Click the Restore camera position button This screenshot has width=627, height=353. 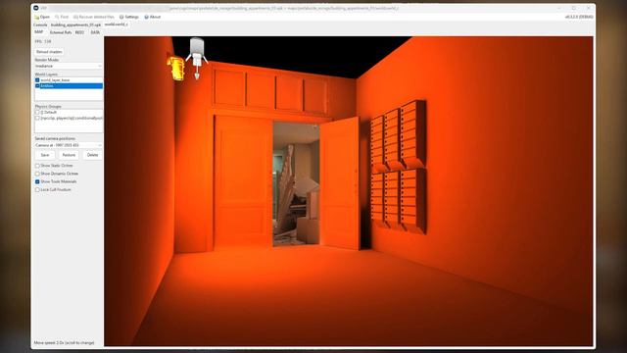point(69,155)
